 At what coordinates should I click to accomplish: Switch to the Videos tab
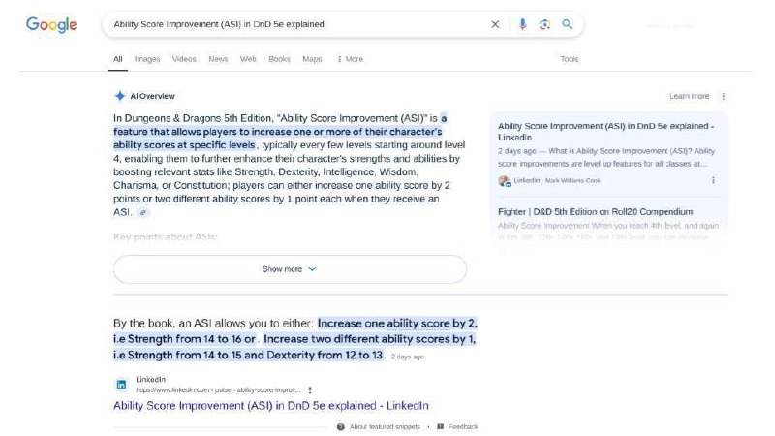[x=184, y=59]
